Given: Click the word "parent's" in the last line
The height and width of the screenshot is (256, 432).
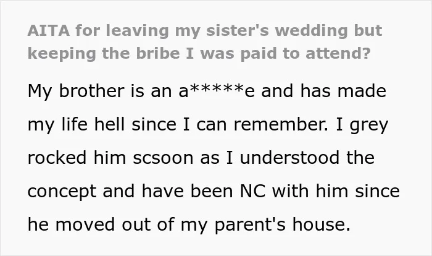Looking at the screenshot, I should pos(250,225).
